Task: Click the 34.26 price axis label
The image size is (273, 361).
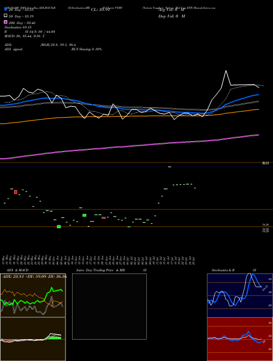Action: [266, 224]
